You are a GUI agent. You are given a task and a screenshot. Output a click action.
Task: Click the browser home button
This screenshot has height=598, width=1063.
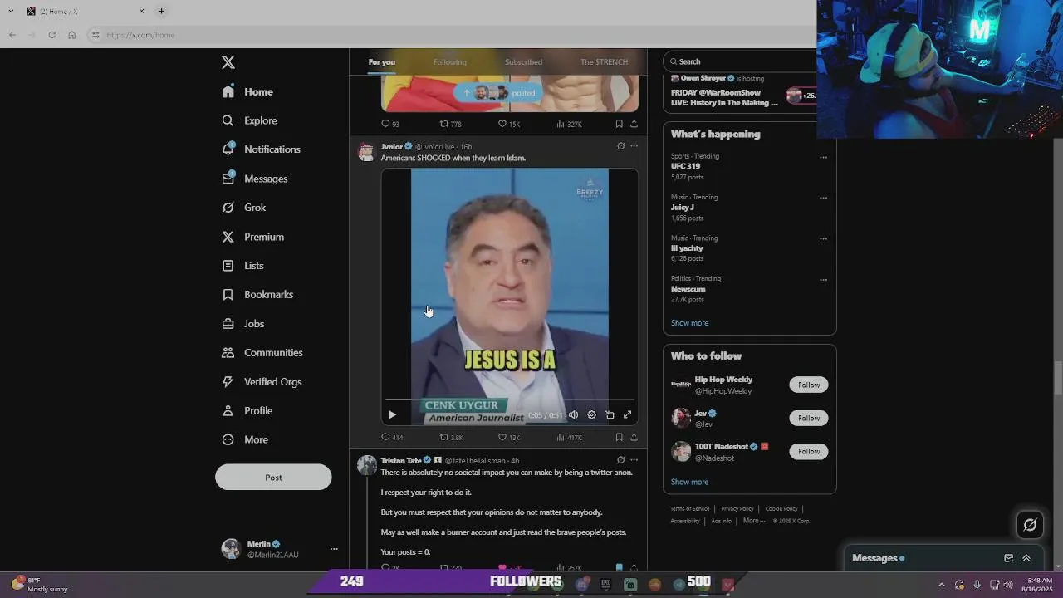tap(71, 35)
